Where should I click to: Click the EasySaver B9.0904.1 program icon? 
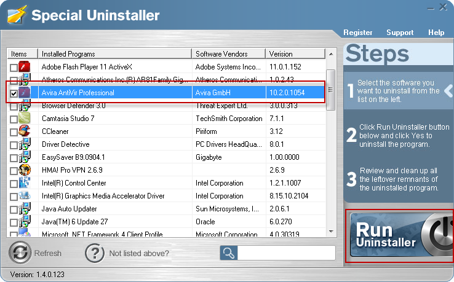(25, 157)
